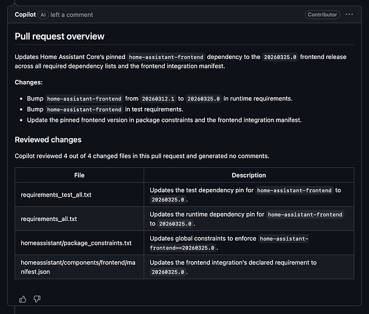The image size is (369, 314).
Task: Click the 20260312.1 version code in Changes
Action: [158, 99]
